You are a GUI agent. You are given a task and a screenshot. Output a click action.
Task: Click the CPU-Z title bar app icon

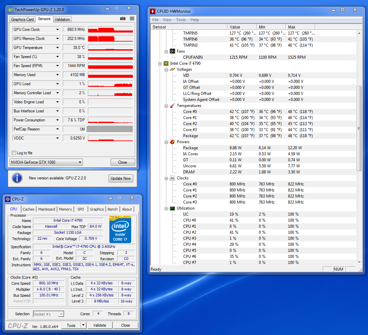(x=8, y=199)
